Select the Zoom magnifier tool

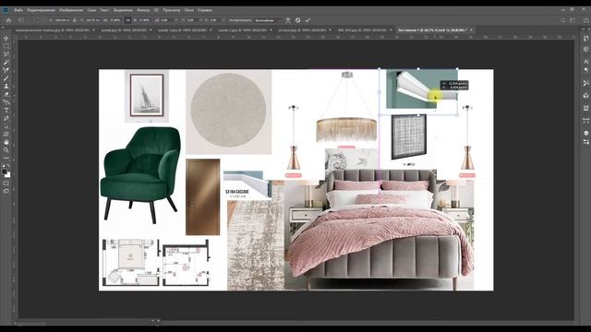6,150
